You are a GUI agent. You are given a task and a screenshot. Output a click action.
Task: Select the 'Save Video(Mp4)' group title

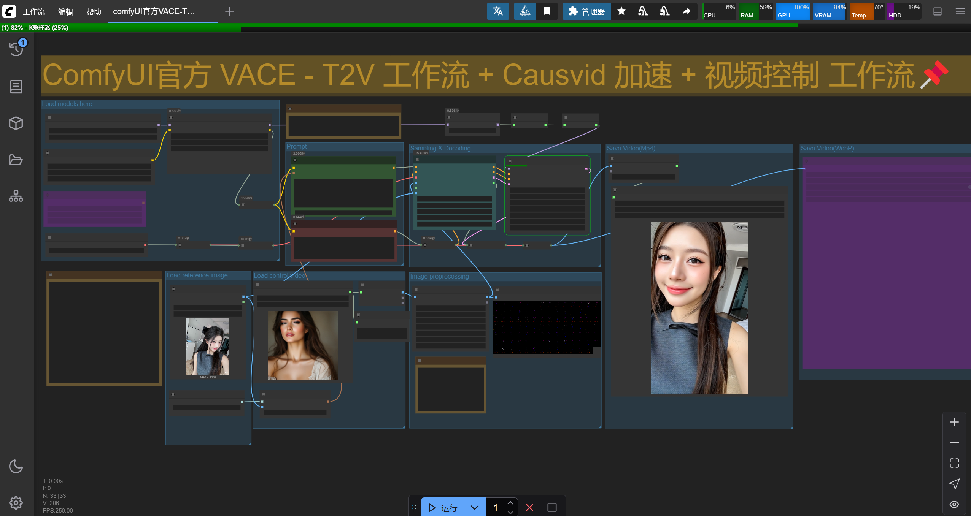[631, 148]
